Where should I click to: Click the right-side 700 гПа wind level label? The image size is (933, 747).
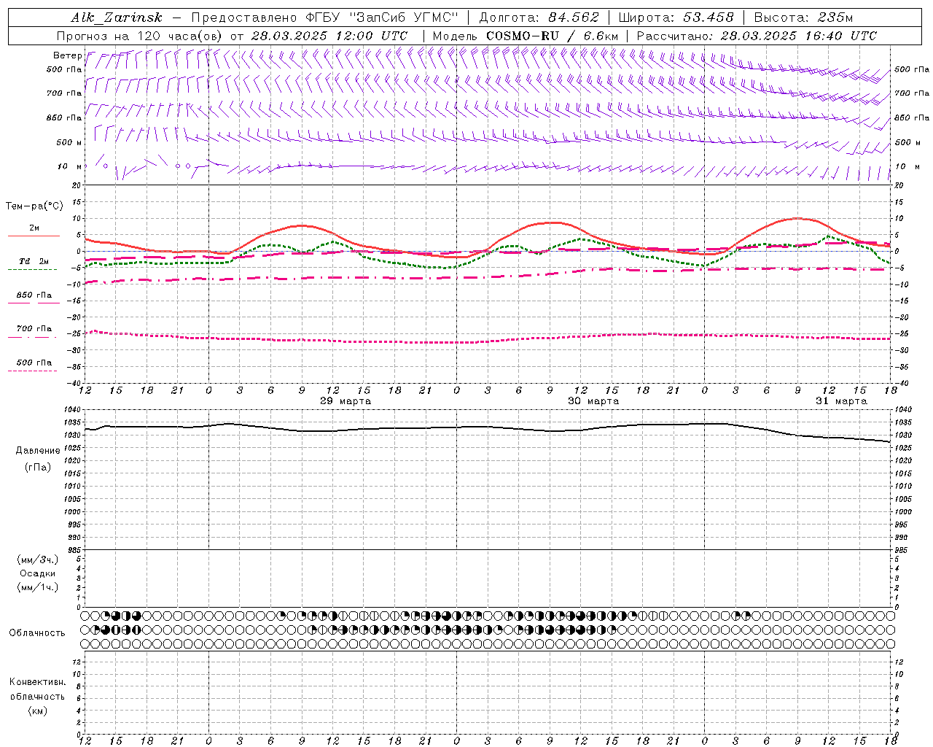(912, 93)
